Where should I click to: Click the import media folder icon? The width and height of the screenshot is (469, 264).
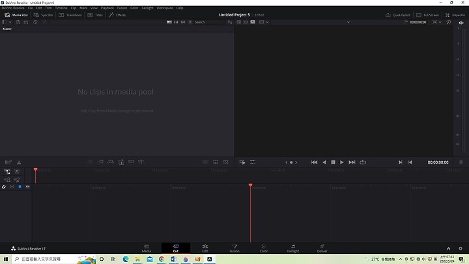(26, 22)
